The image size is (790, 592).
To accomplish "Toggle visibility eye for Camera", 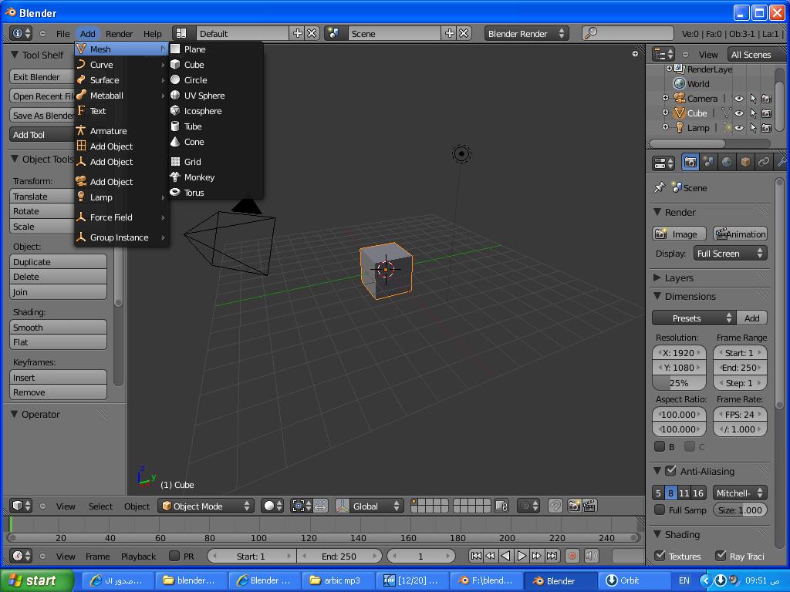I will (x=738, y=99).
